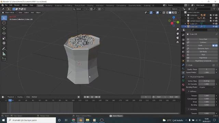Switch perspective/orthographic grid icon
219x123 pixels.
[x=178, y=42]
